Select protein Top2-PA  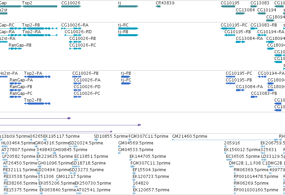tap(33, 73)
